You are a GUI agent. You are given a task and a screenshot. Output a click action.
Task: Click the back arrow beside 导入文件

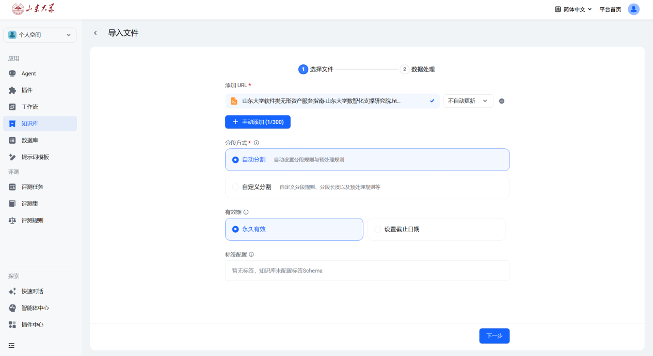coord(95,33)
